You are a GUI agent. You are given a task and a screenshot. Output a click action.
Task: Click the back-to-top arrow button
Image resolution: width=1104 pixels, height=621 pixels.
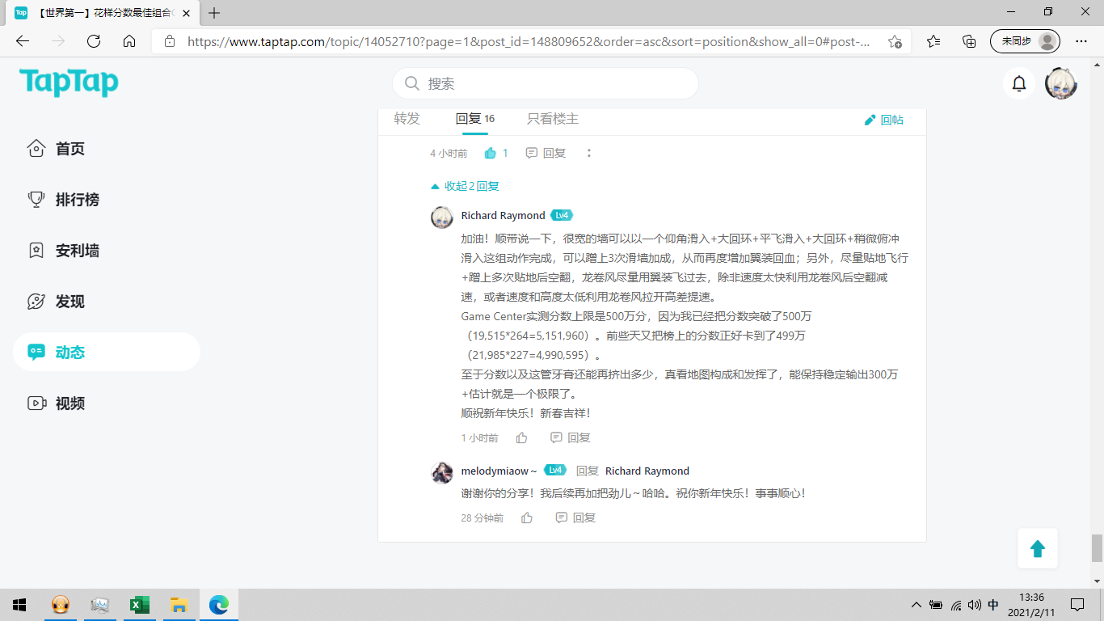click(1038, 549)
